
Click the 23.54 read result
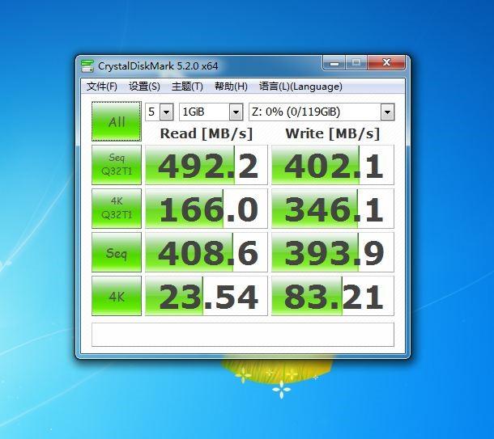coord(207,296)
